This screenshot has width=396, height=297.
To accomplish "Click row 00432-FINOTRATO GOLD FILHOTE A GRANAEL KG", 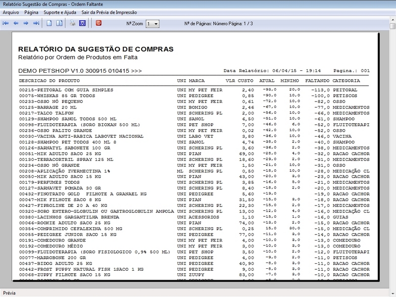I will pyautogui.click(x=194, y=194).
